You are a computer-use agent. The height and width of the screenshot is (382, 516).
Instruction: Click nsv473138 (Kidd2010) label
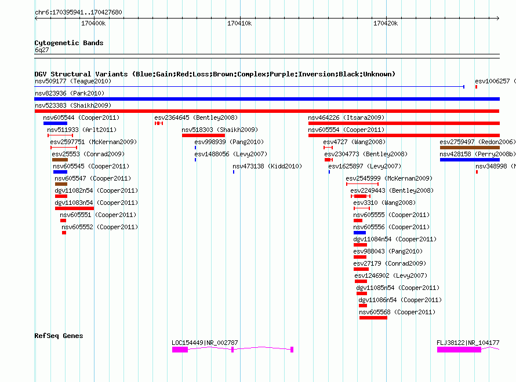pyautogui.click(x=267, y=166)
